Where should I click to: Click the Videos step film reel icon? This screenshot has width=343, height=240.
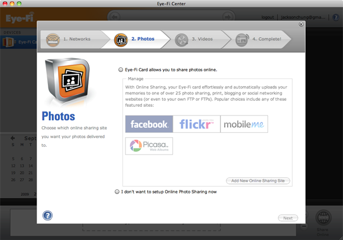(182, 40)
